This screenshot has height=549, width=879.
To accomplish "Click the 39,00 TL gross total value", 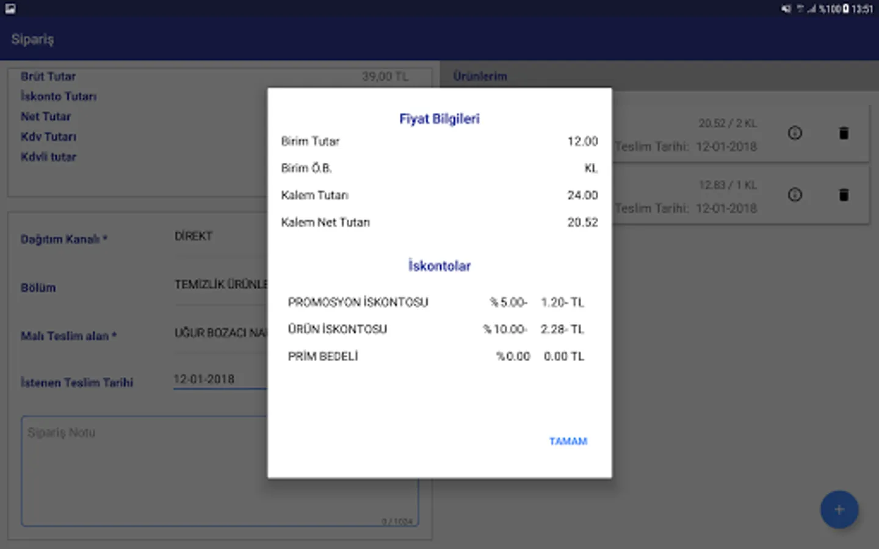I will (385, 76).
